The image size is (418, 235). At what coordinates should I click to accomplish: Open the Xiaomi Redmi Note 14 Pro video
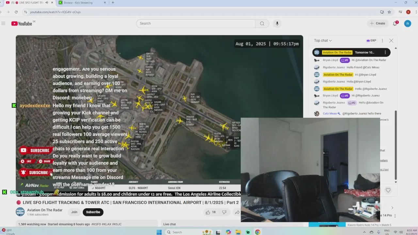click(x=369, y=225)
